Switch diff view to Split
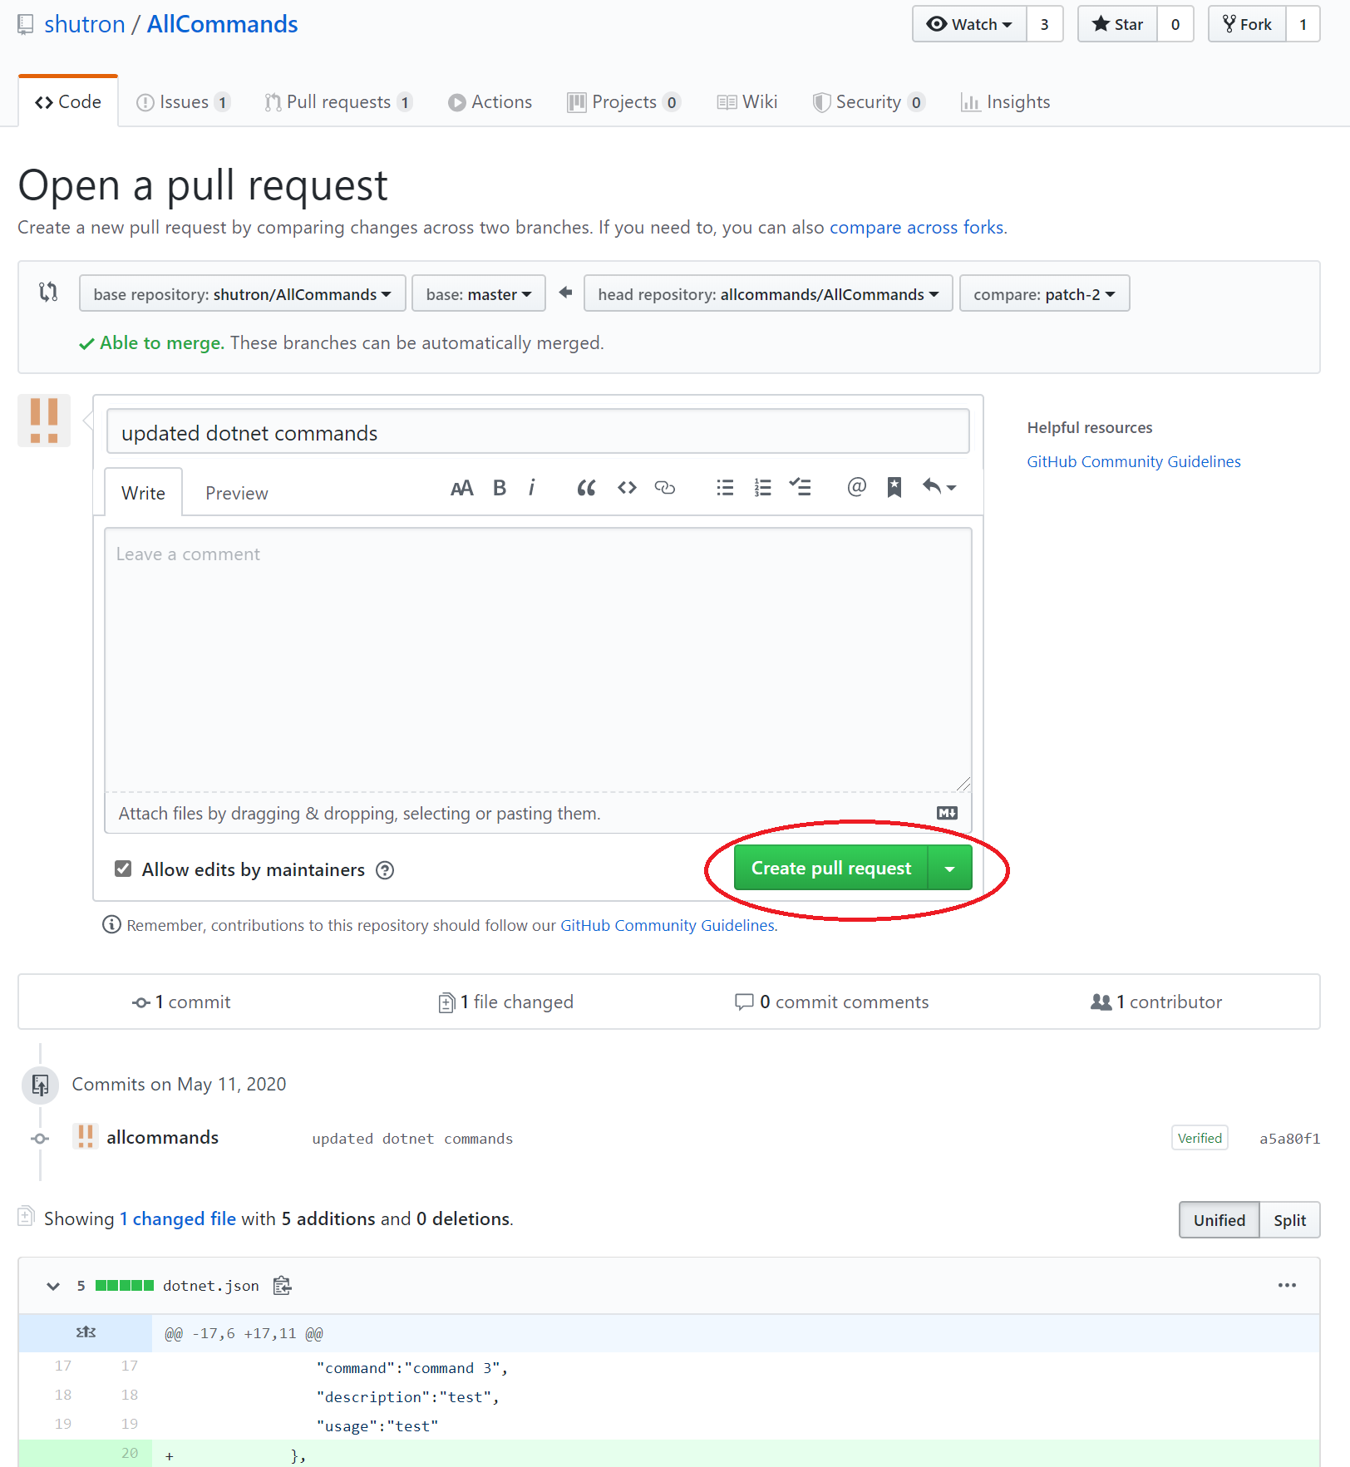The width and height of the screenshot is (1350, 1467). point(1289,1220)
